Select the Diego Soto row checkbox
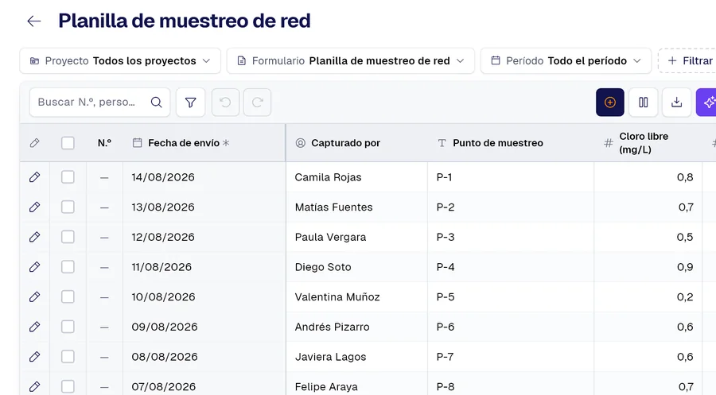 (68, 267)
